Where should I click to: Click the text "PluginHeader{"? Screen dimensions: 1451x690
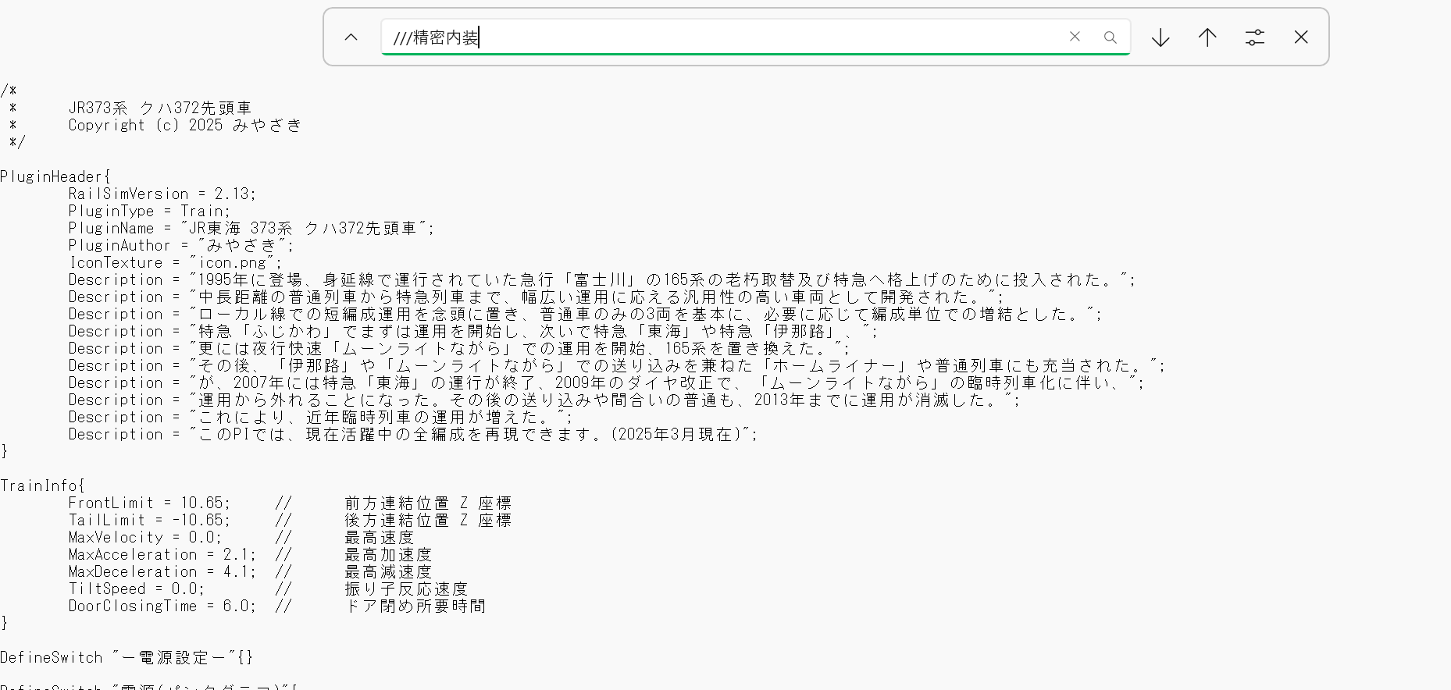pos(55,176)
